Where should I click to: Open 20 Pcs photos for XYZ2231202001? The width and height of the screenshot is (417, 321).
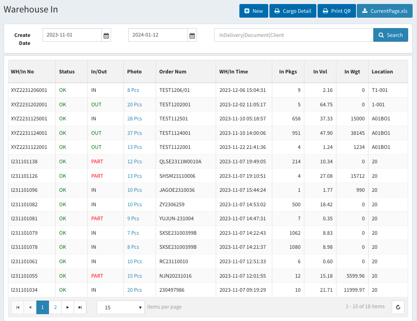(134, 105)
